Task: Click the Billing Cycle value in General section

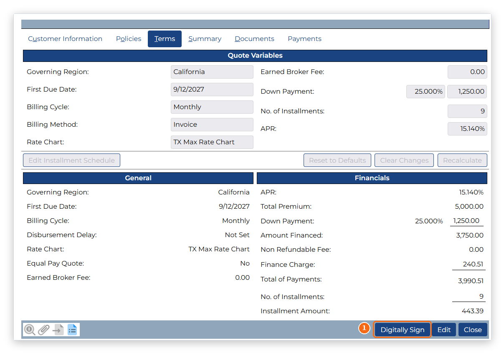Action: pos(236,221)
